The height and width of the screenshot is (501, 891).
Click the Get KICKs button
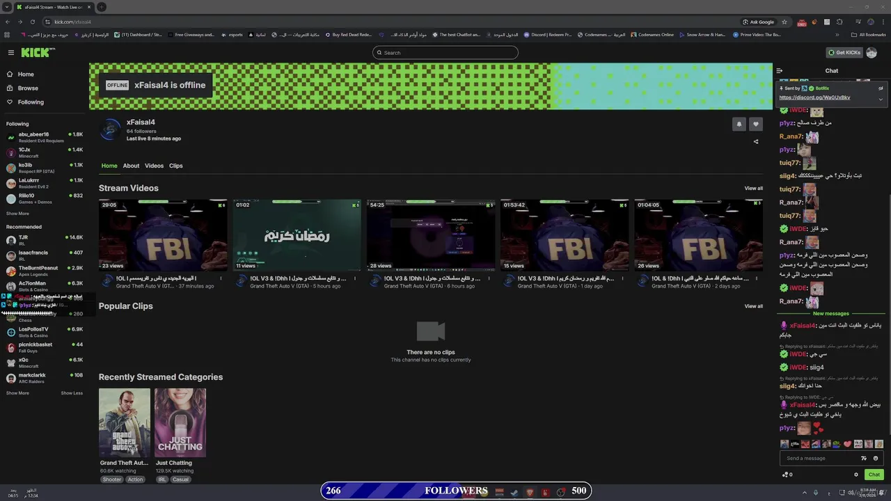[844, 53]
